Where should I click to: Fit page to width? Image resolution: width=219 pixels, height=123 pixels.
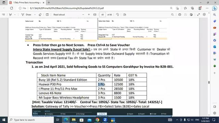point(95,14)
